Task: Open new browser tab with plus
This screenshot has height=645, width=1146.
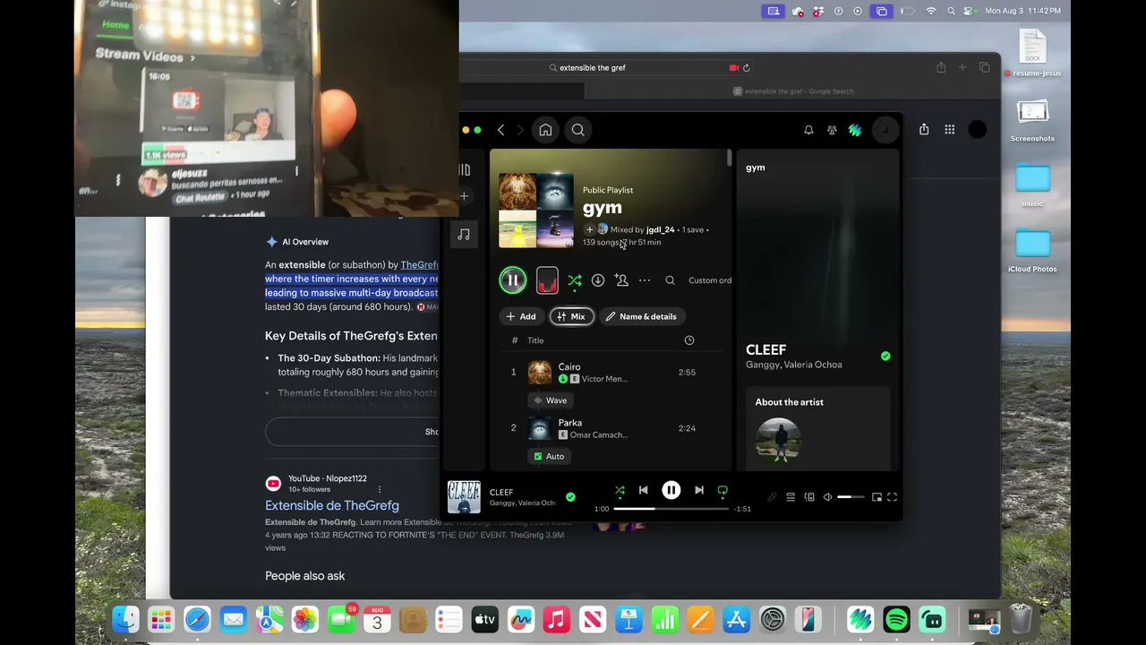Action: point(962,68)
